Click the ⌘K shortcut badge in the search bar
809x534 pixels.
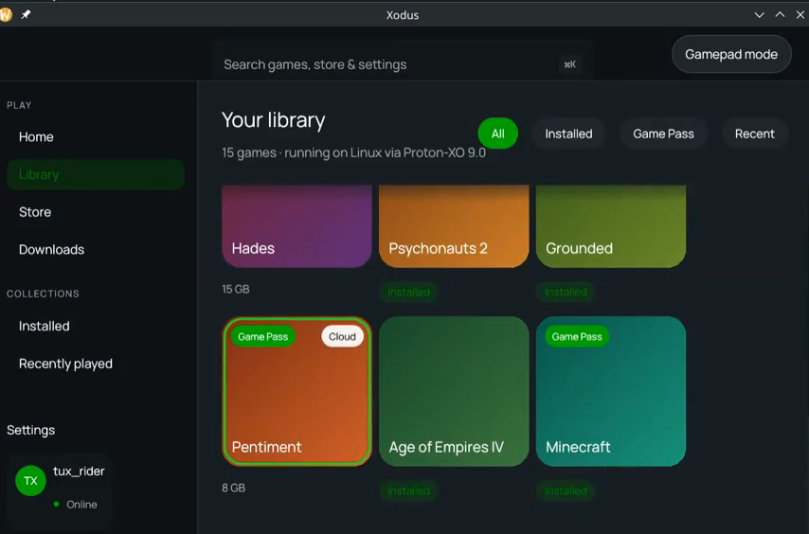coord(569,64)
